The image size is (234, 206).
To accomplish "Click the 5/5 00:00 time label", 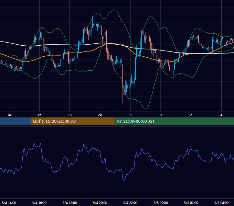I will click(x=161, y=203).
